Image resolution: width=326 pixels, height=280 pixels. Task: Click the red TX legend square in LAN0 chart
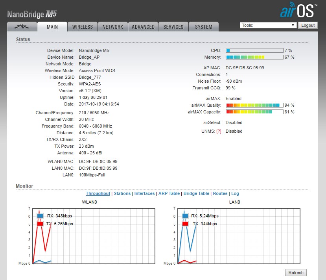[x=185, y=224]
